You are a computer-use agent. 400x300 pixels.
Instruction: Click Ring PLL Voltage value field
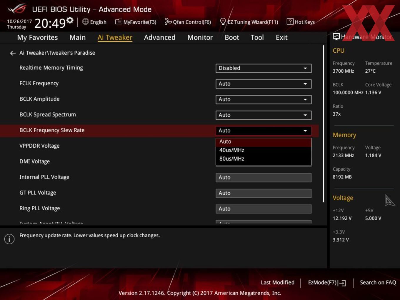264,209
